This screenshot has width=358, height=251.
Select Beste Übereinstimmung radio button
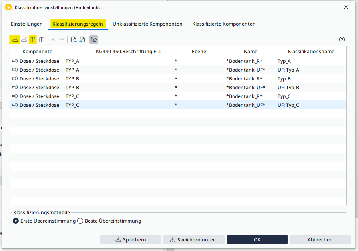tap(80, 221)
